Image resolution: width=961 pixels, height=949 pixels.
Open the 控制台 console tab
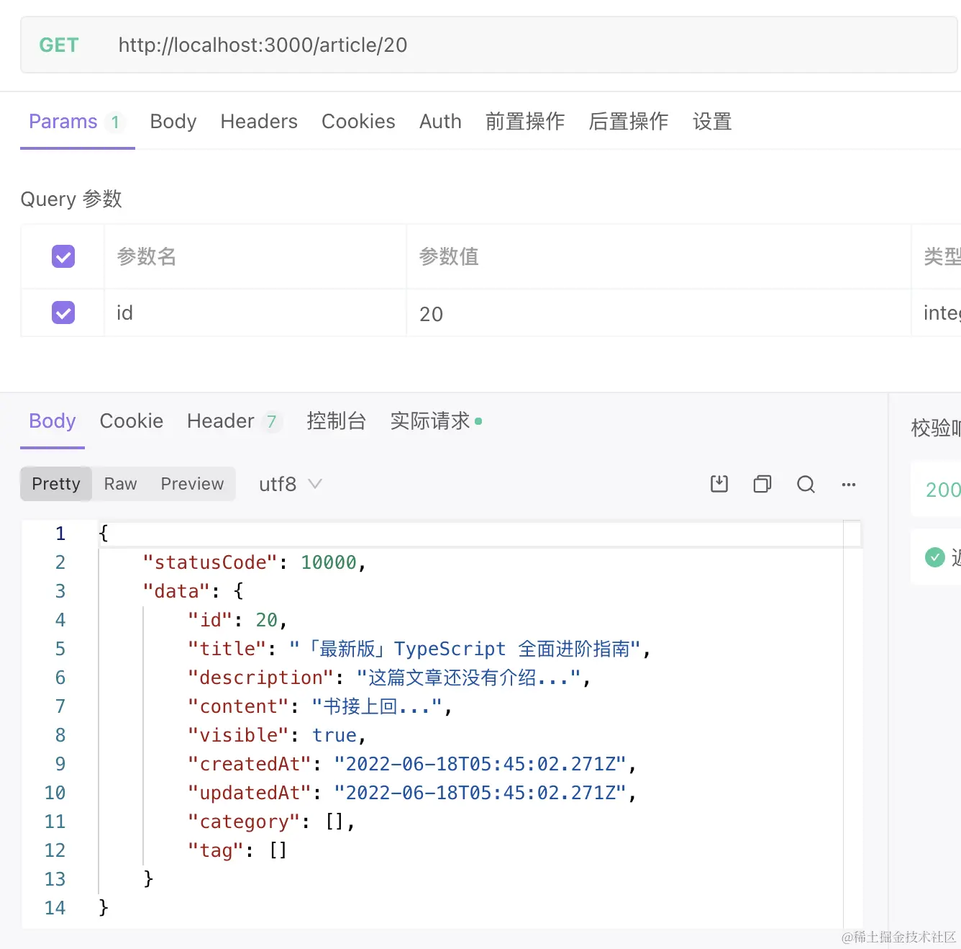tap(337, 421)
